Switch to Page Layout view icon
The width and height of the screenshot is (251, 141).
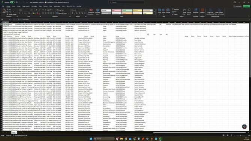coord(227,135)
